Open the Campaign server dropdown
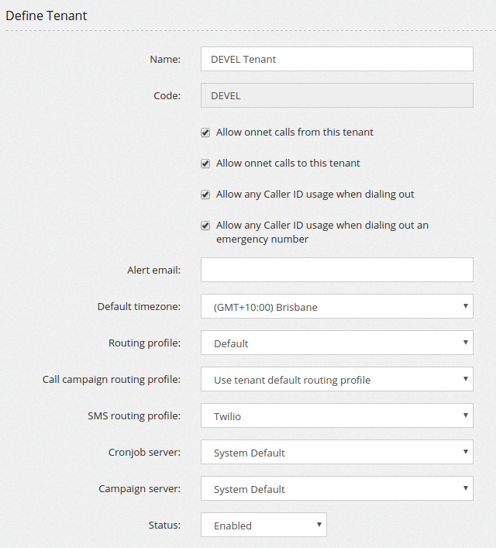Image resolution: width=496 pixels, height=548 pixels. 336,488
